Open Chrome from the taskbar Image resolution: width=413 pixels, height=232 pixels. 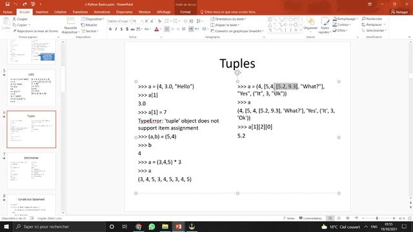pos(139,226)
